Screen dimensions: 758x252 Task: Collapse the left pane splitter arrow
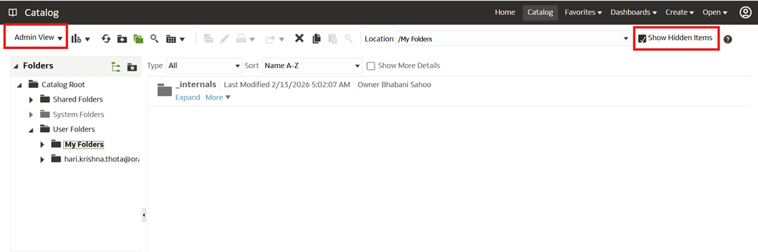(144, 215)
